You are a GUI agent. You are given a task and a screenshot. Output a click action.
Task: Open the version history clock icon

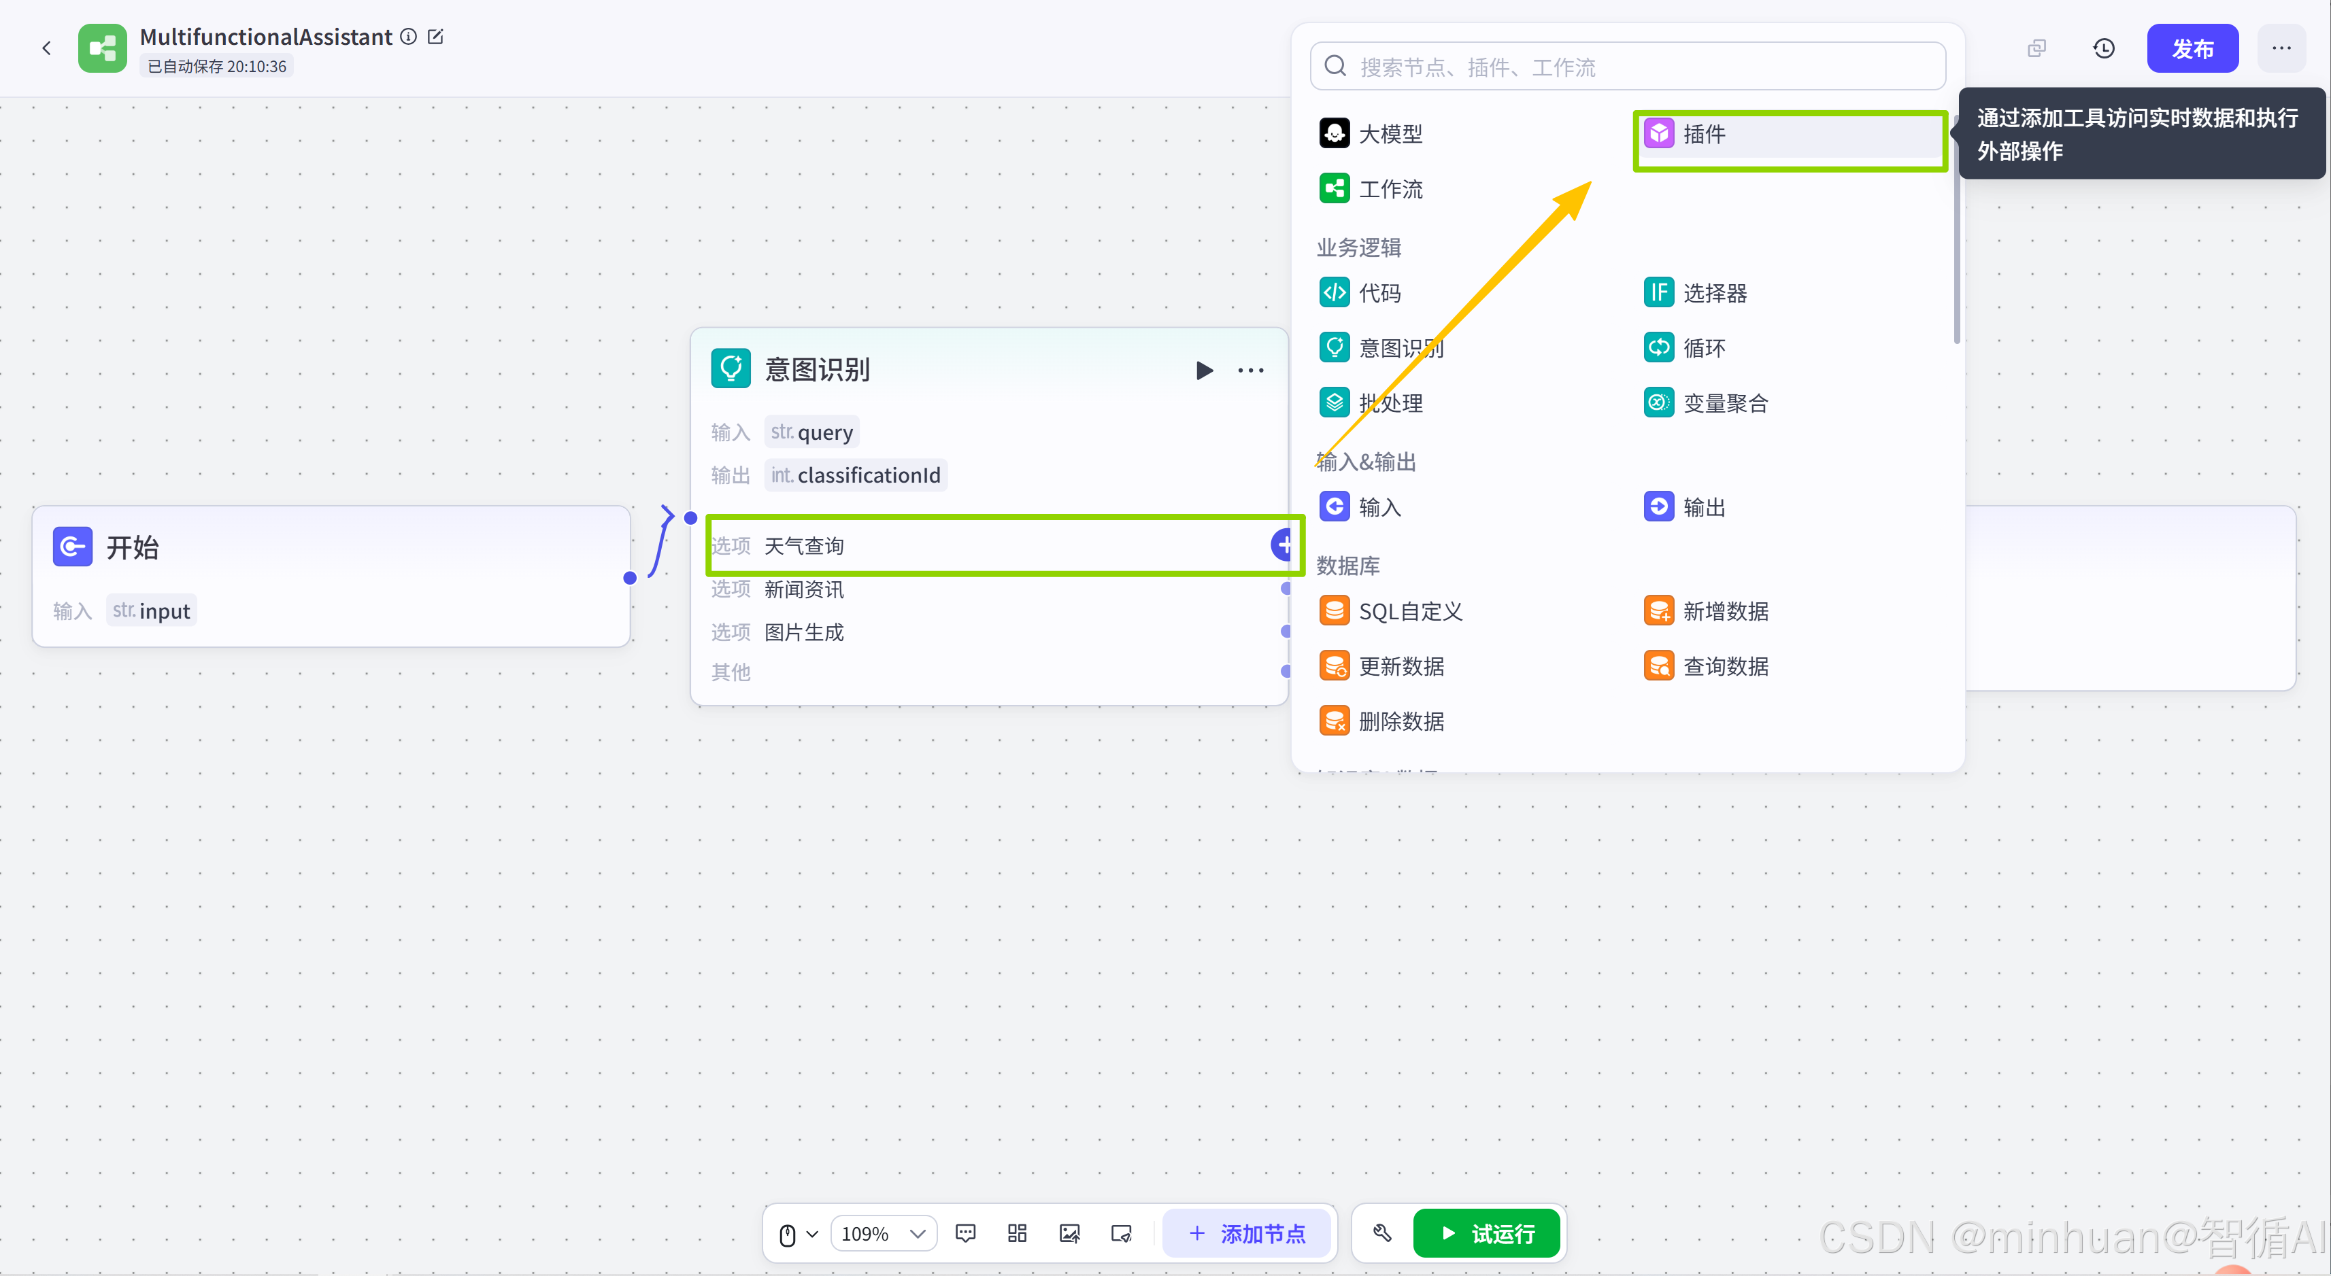(2104, 48)
